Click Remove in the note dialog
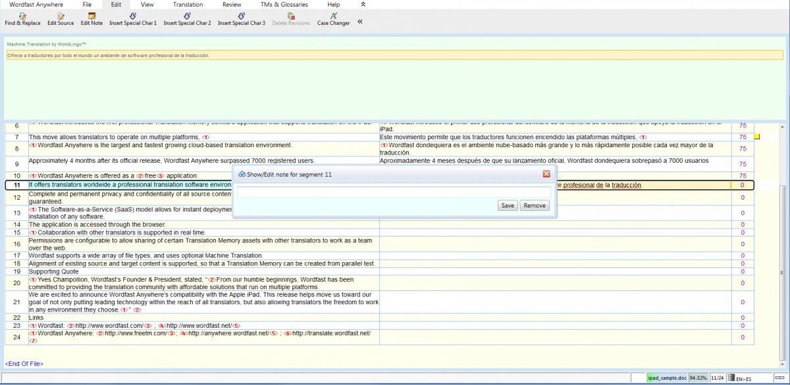 [x=534, y=206]
